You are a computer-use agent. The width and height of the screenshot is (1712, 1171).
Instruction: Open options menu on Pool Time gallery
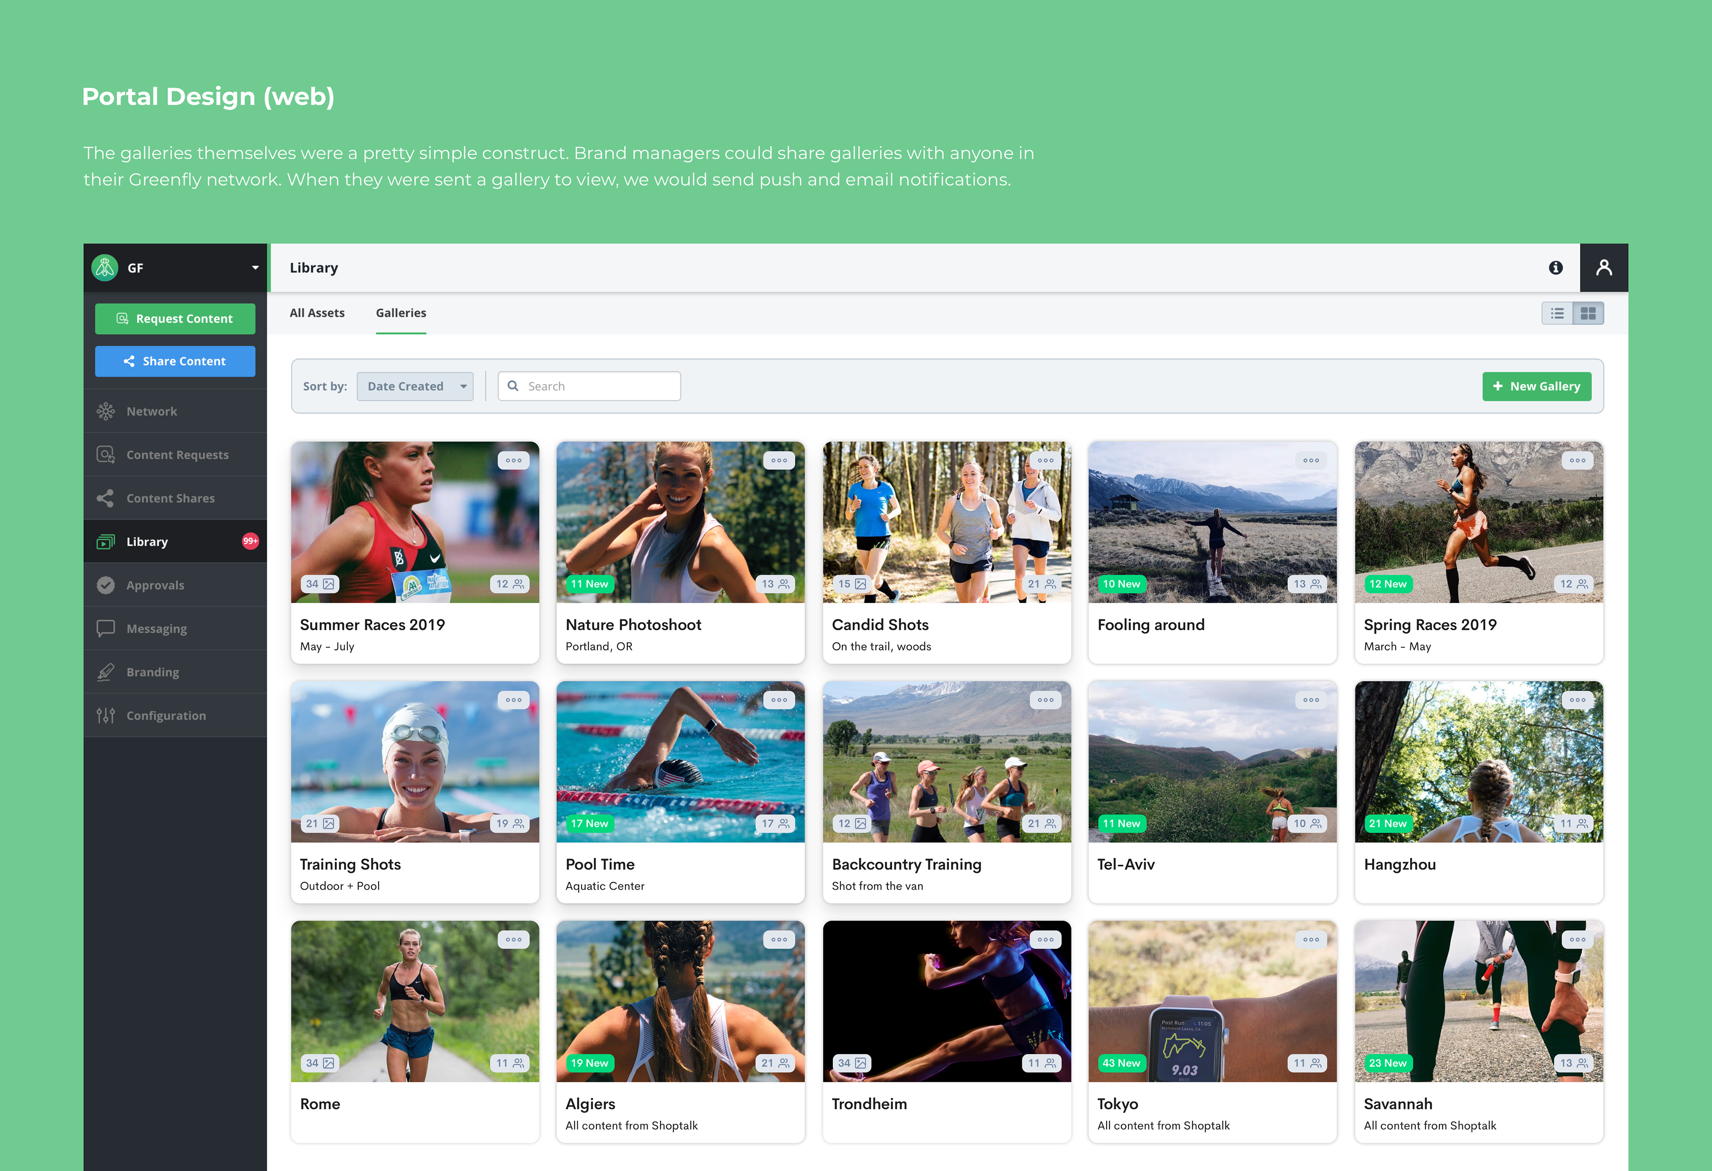779,700
